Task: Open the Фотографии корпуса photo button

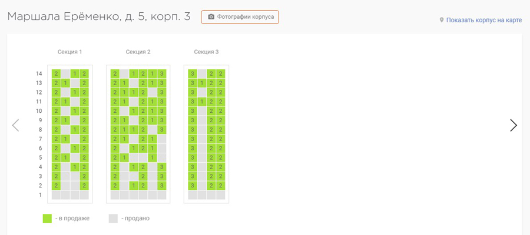Action: click(240, 17)
